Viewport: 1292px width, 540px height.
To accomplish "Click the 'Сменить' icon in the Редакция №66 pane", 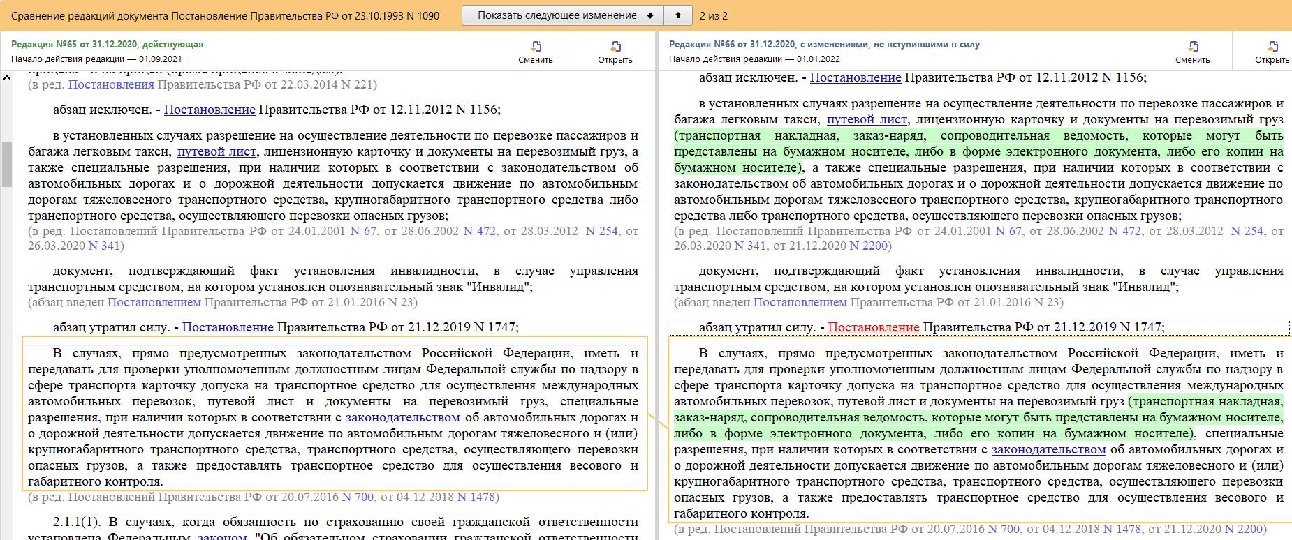I will 1193,47.
